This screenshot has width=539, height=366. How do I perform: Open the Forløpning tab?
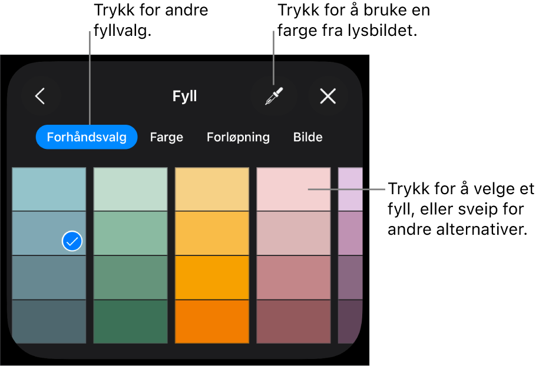238,137
